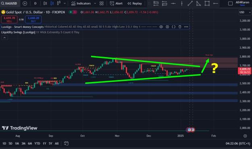Viewport: 252px width, 149px height.
Task: Click the BUY 2,660.20 button
Action: (33, 19)
